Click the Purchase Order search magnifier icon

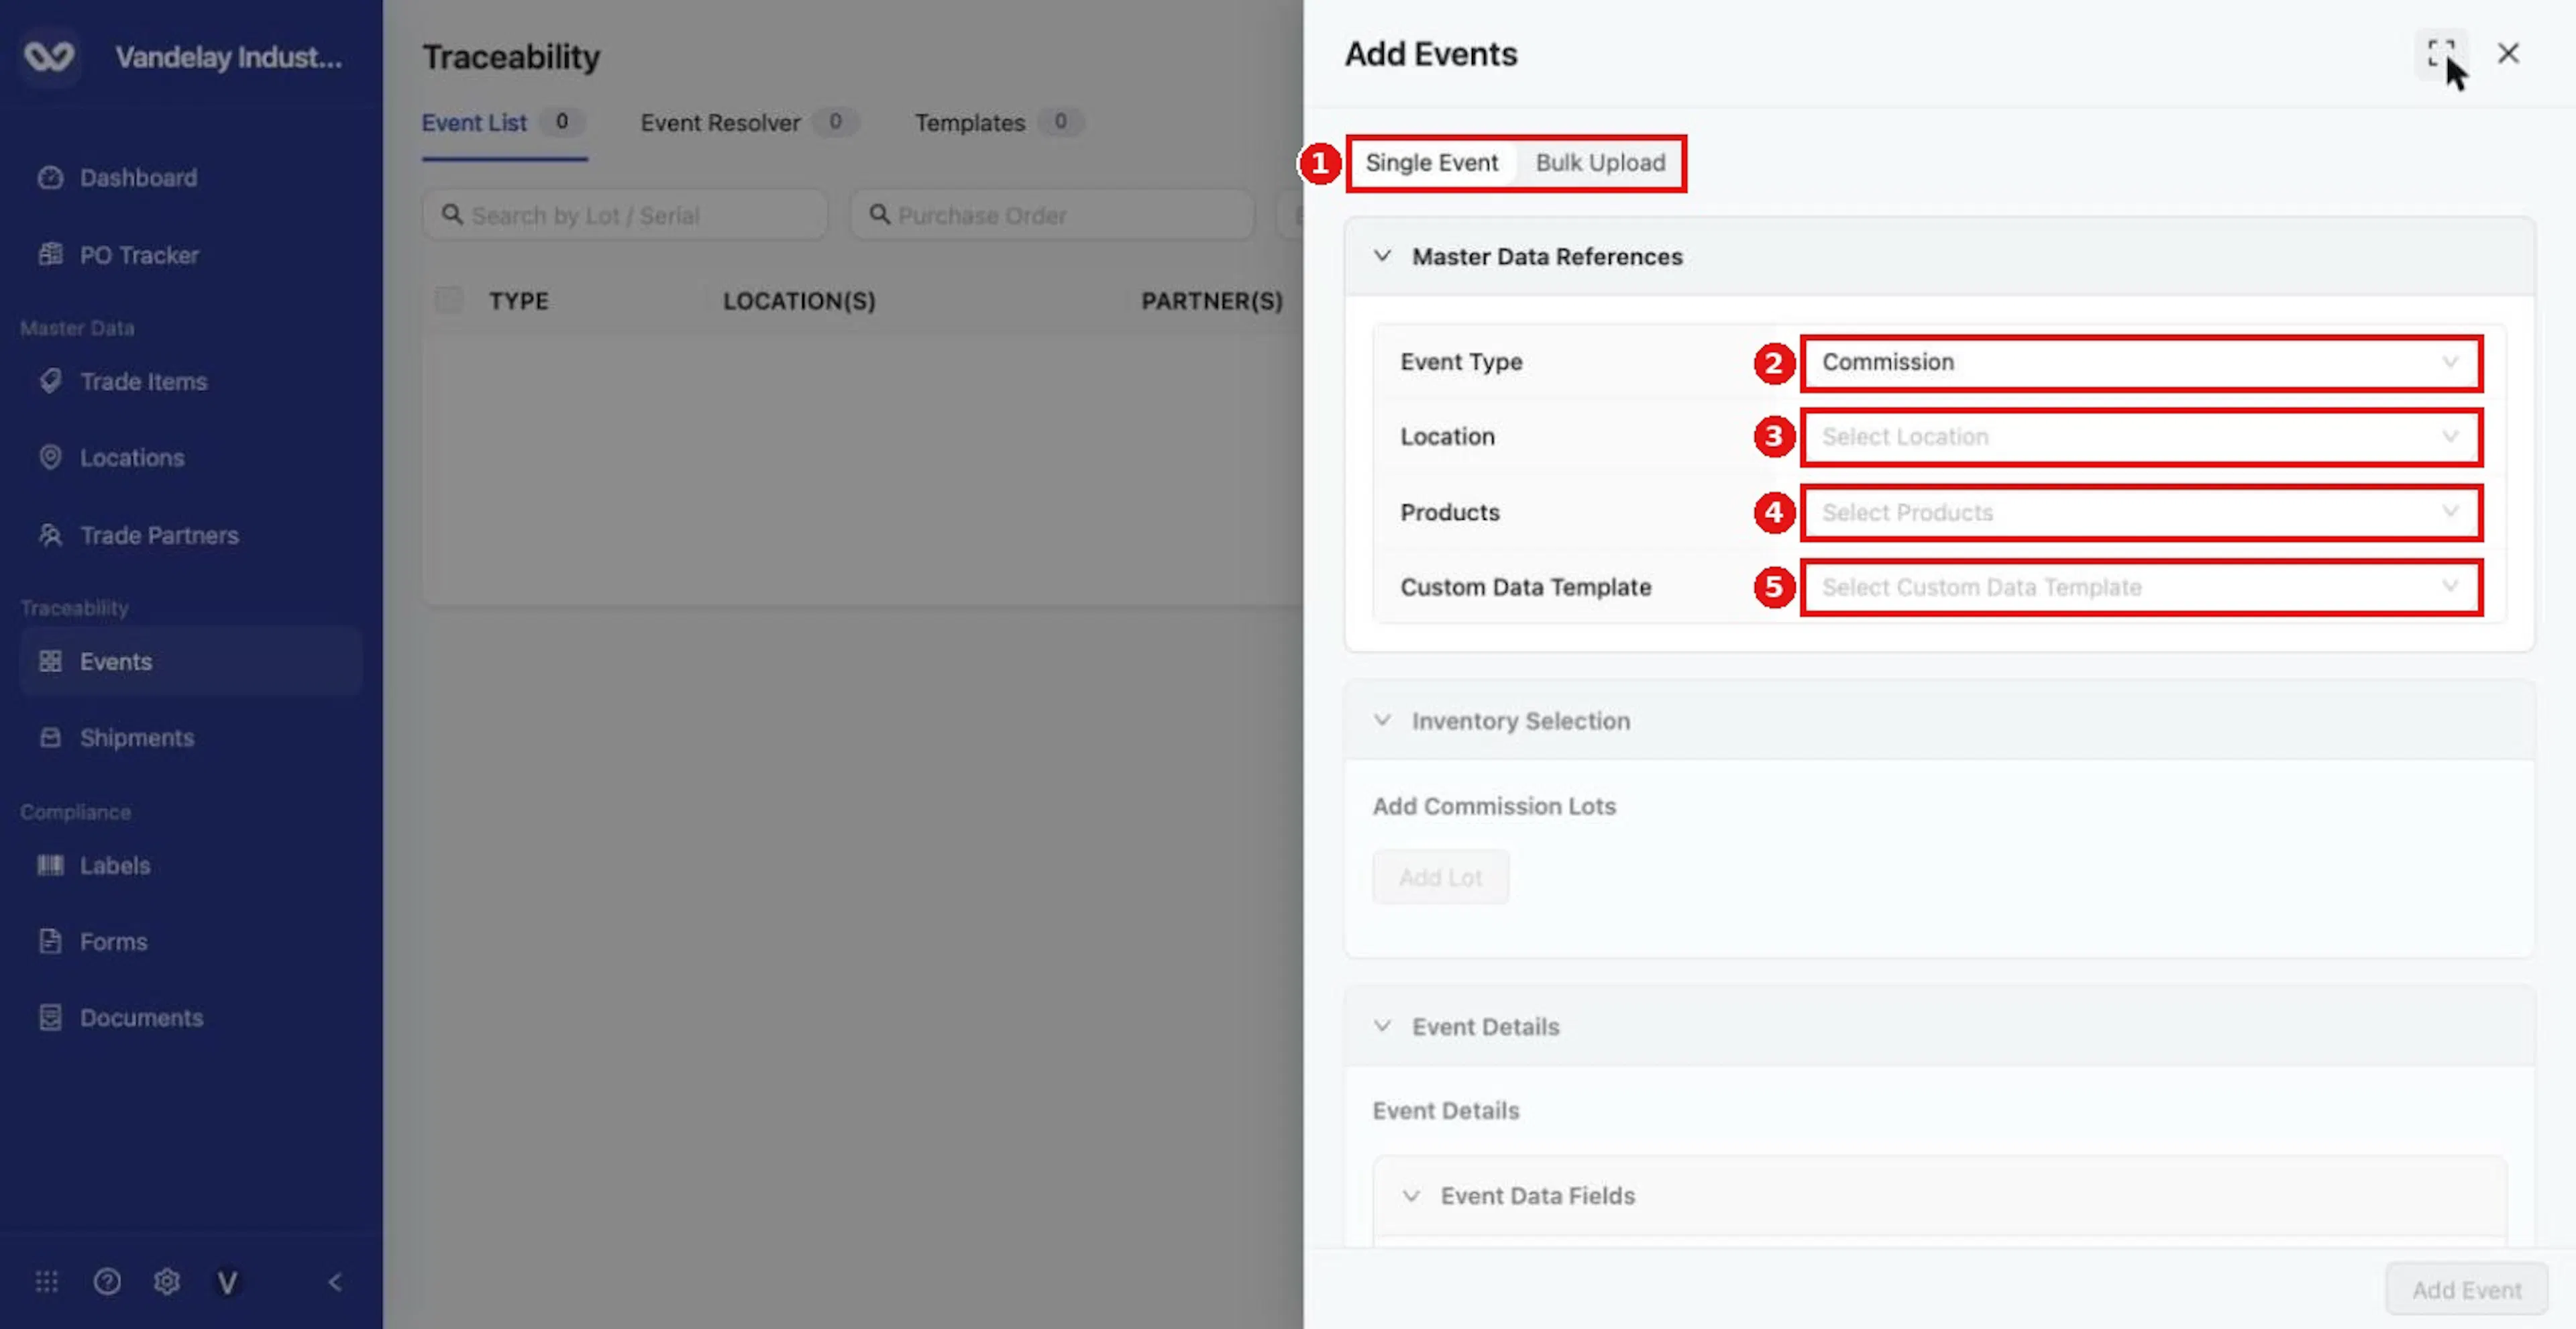pyautogui.click(x=879, y=214)
